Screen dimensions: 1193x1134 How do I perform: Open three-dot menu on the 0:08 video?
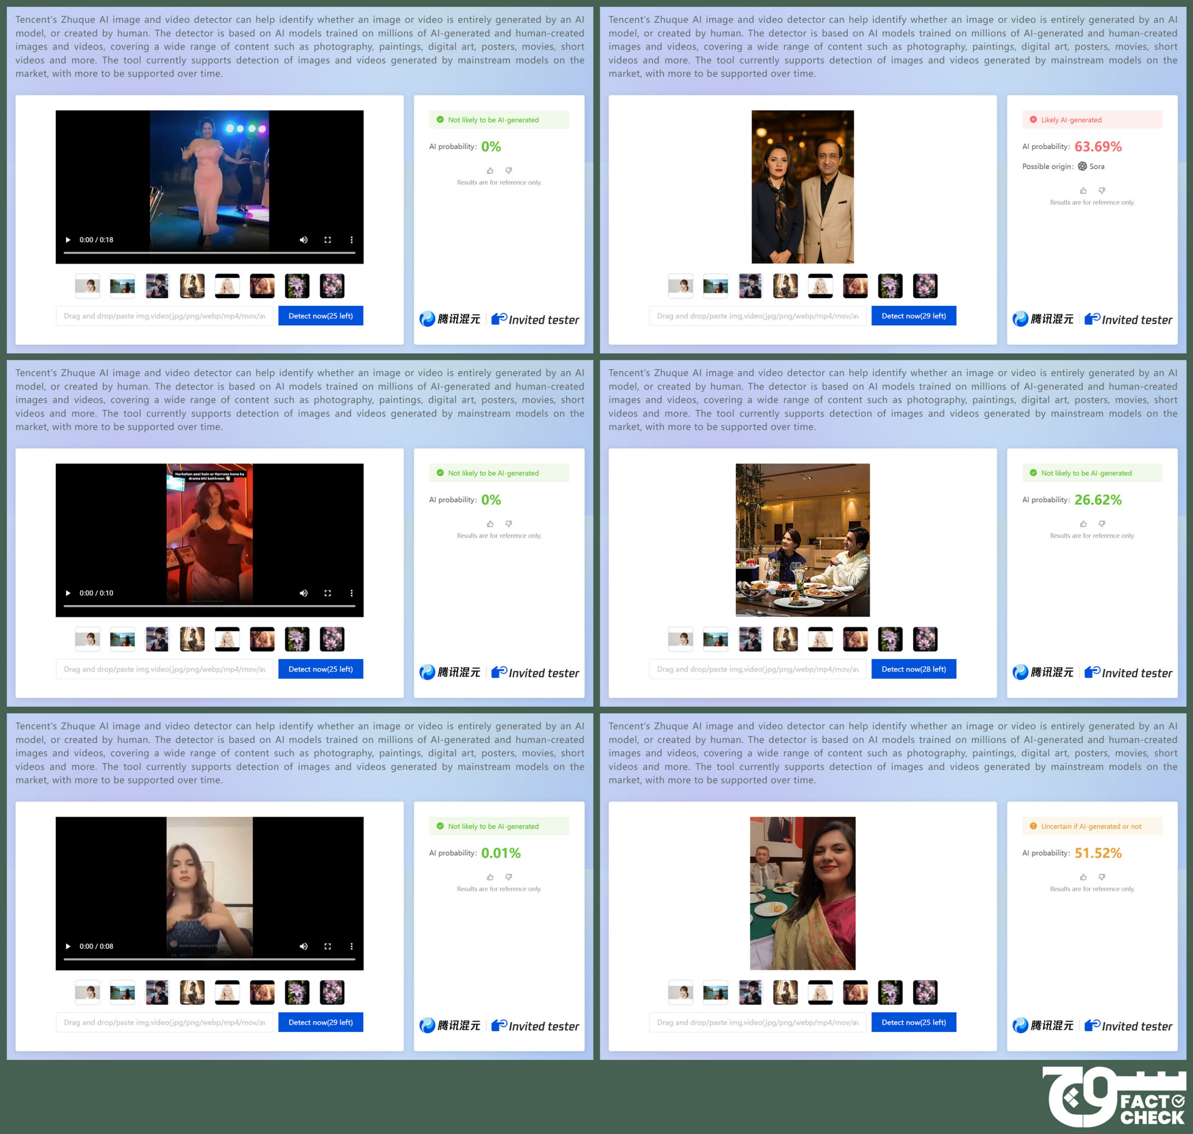pyautogui.click(x=351, y=946)
